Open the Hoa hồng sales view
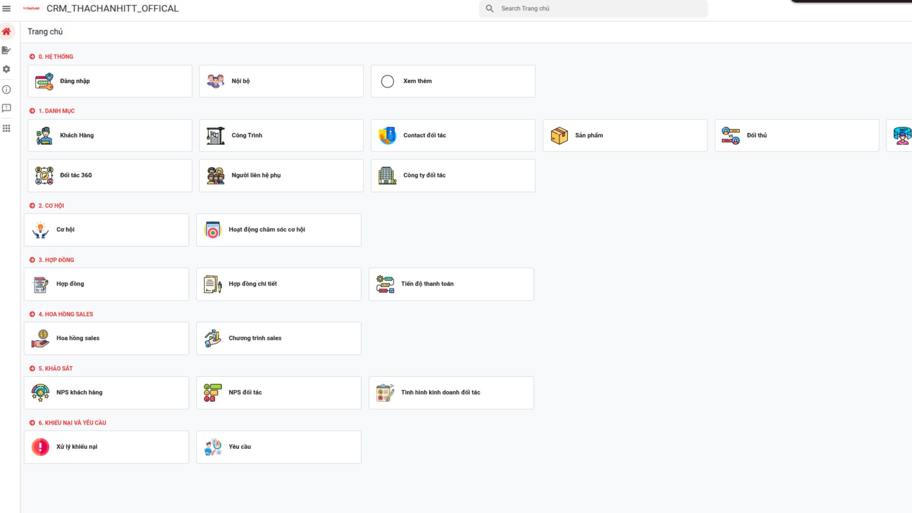Image resolution: width=912 pixels, height=513 pixels. pyautogui.click(x=106, y=339)
